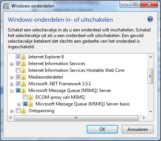Click the Microsoft .NET Framework 3.5.1 folder icon
Screen dimensions: 161x141
(x=23, y=84)
